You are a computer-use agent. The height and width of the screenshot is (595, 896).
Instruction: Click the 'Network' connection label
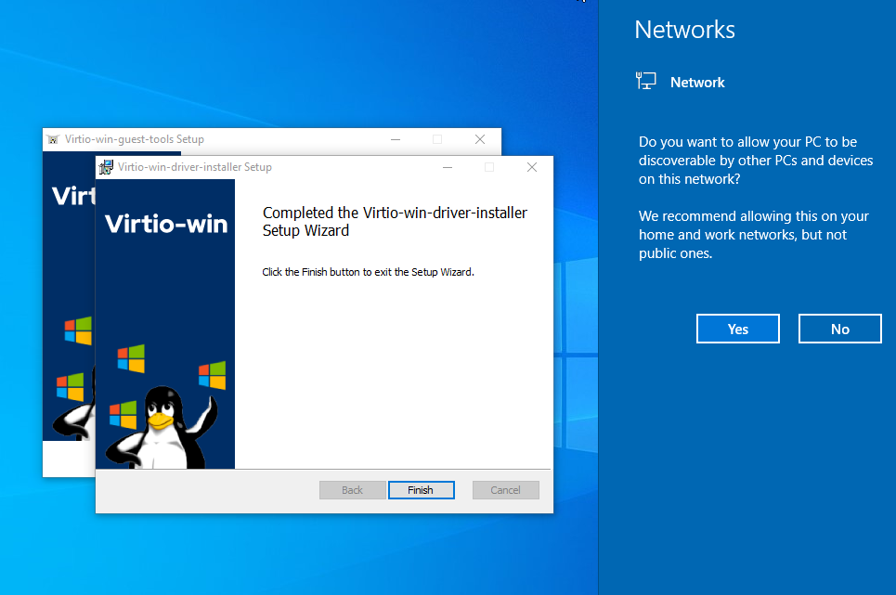click(x=697, y=83)
